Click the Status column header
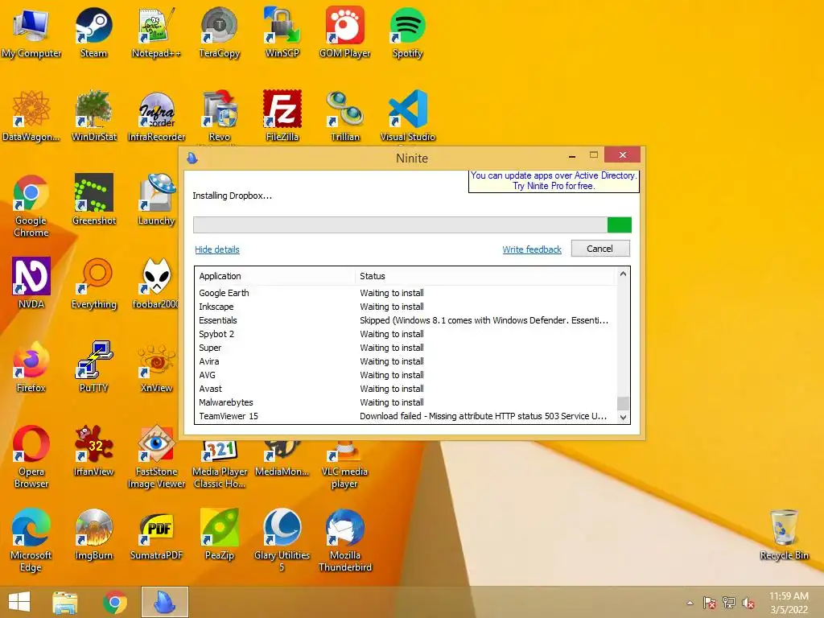The width and height of the screenshot is (824, 618). (x=486, y=276)
